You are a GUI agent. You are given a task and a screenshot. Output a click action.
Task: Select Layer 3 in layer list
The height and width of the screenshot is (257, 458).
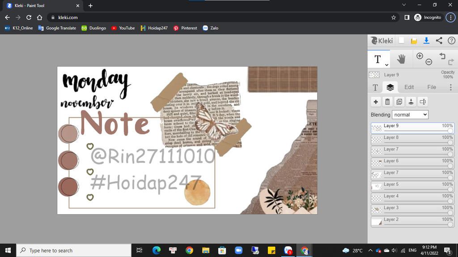pyautogui.click(x=412, y=210)
